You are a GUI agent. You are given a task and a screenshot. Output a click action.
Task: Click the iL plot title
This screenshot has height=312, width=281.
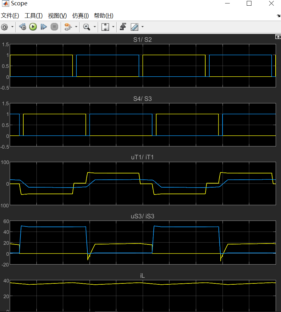(142, 276)
